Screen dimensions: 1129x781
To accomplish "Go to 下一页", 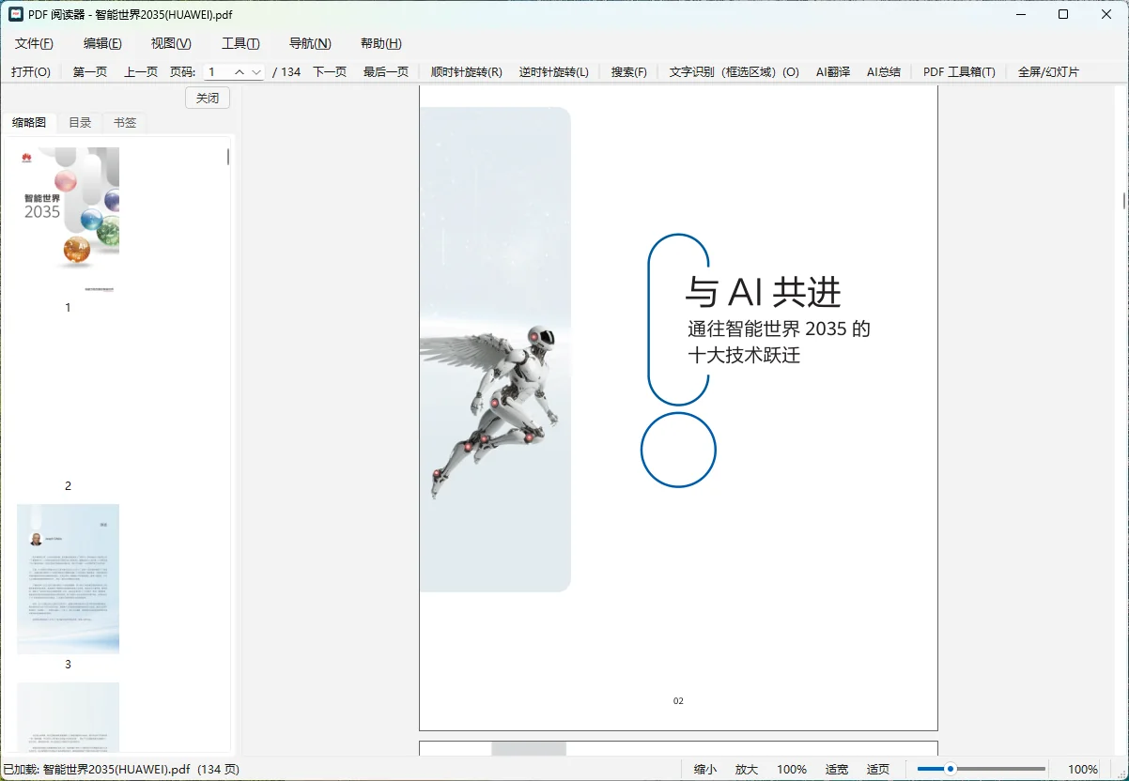I will [330, 72].
